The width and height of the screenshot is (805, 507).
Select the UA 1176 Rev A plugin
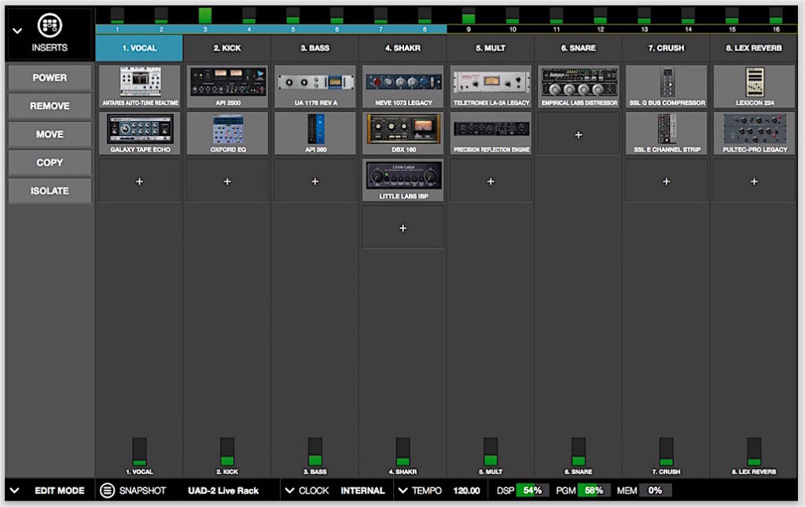click(316, 86)
